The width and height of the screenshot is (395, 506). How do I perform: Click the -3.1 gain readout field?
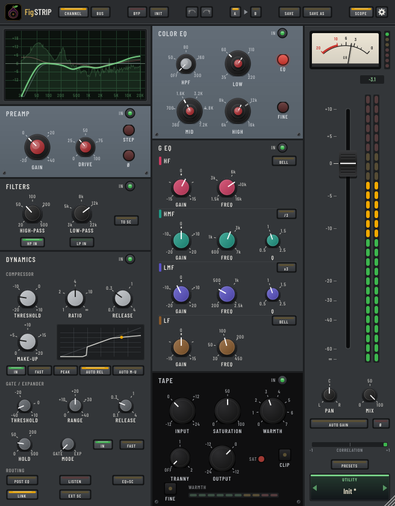372,80
